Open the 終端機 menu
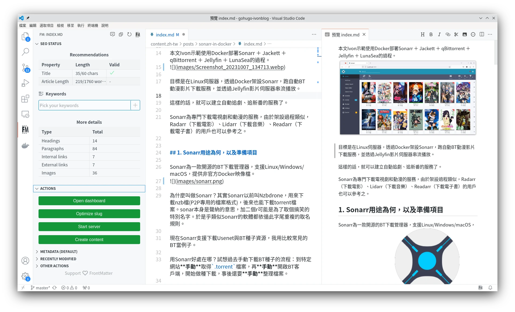Viewport: 515px width, 312px height. click(x=93, y=26)
